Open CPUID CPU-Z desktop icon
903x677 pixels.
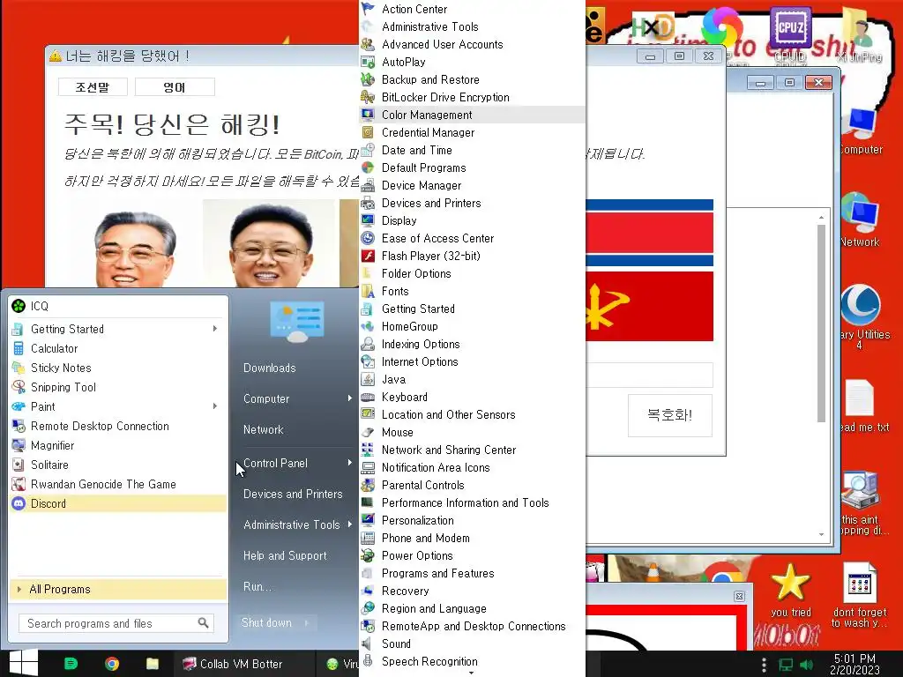click(x=790, y=33)
